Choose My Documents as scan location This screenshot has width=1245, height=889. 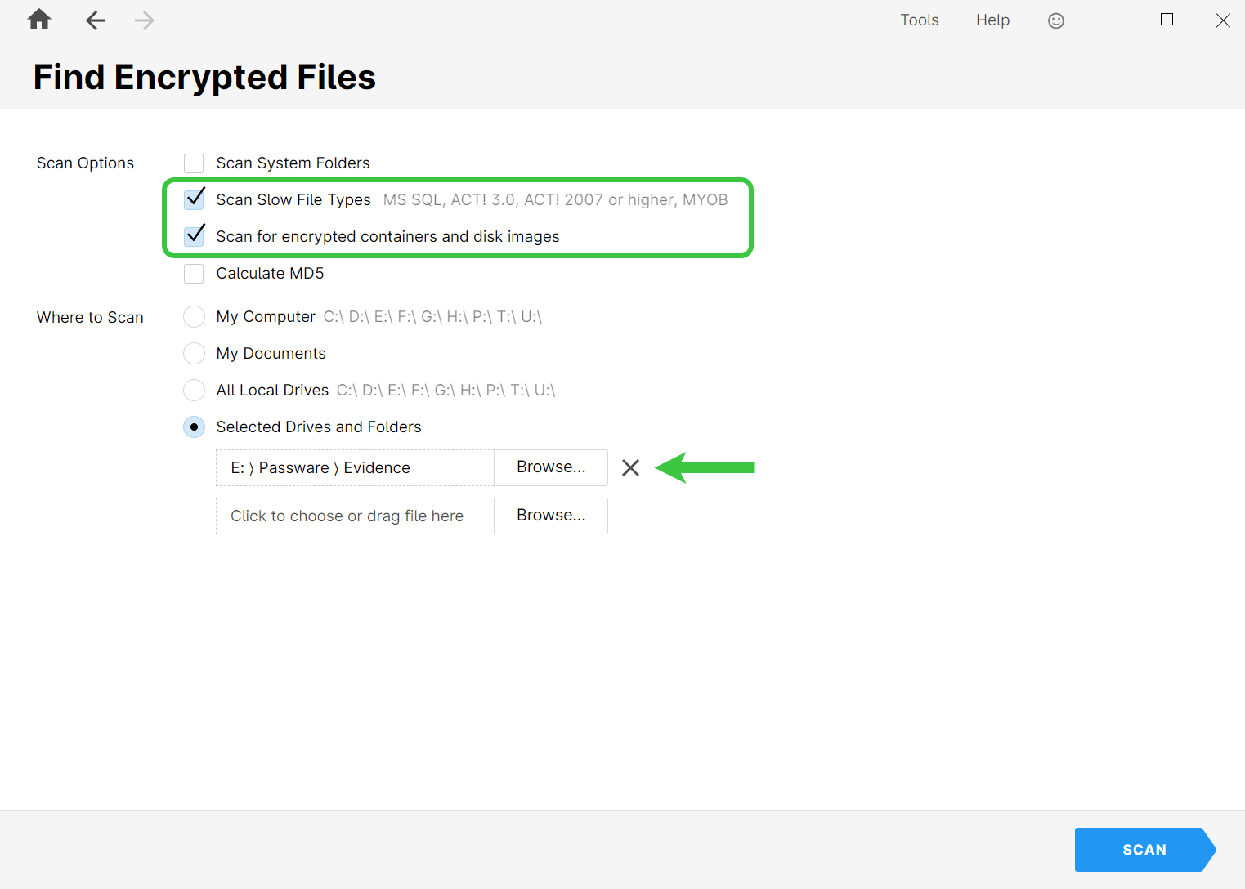(x=194, y=354)
